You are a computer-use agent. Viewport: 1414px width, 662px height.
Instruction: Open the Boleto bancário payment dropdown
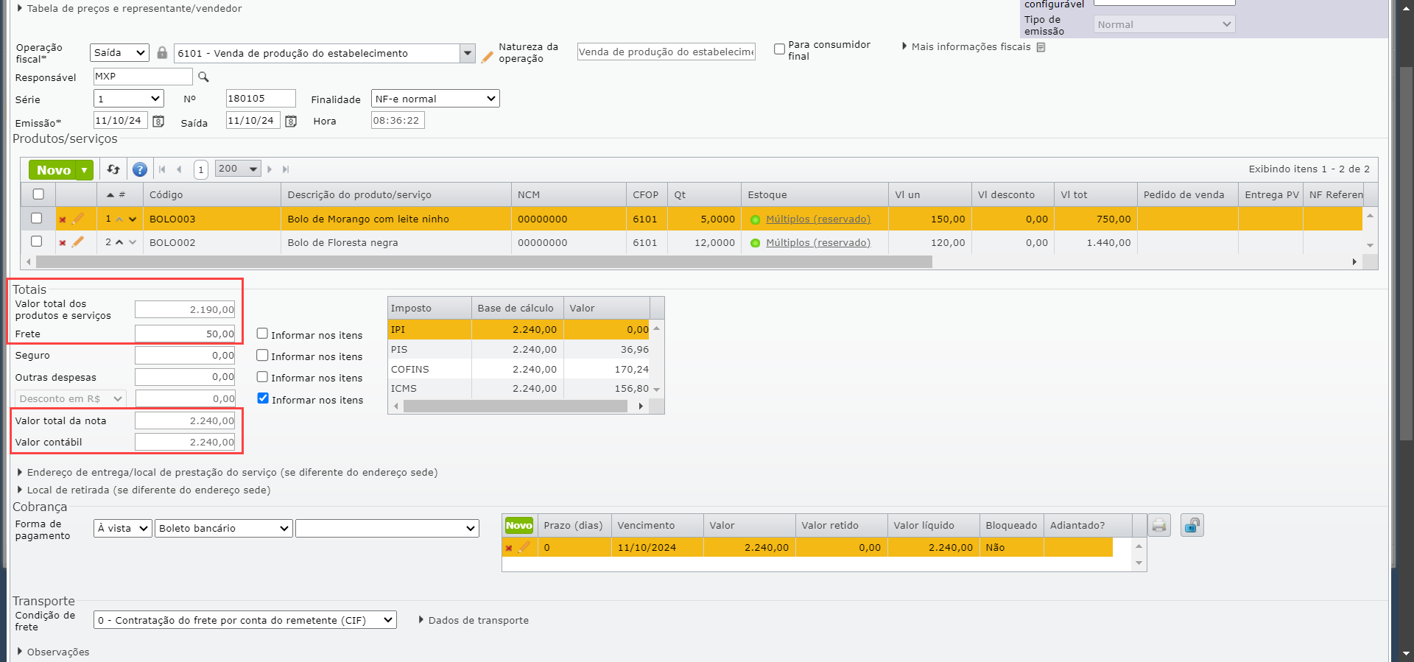coord(224,529)
